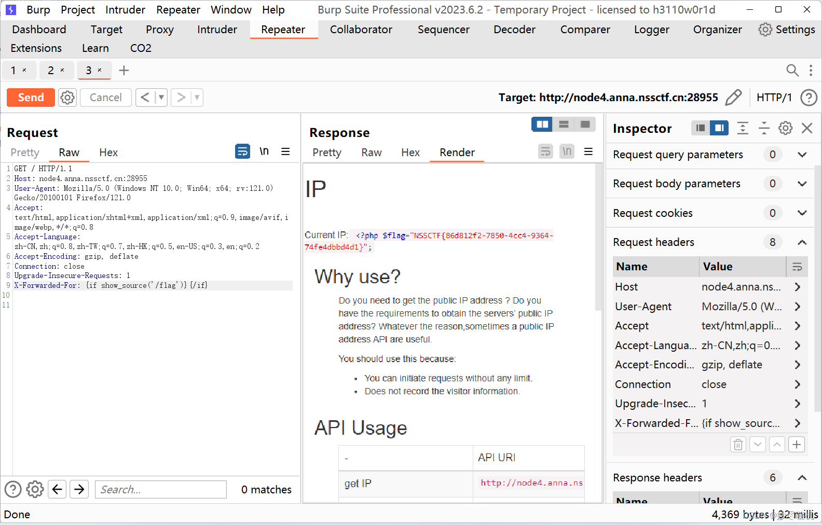The height and width of the screenshot is (525, 822).
Task: Open Host header details chevron
Action: tap(797, 287)
